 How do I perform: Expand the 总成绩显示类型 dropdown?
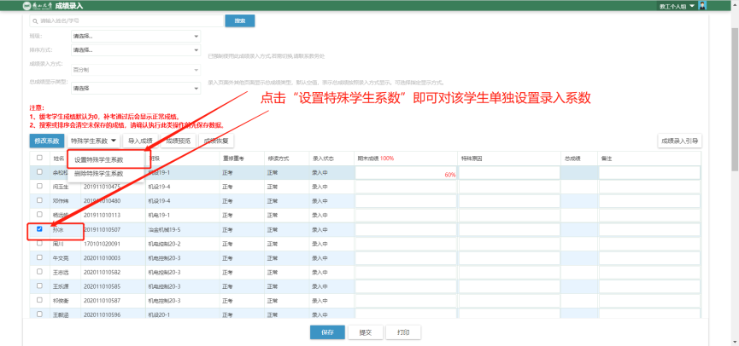point(135,87)
